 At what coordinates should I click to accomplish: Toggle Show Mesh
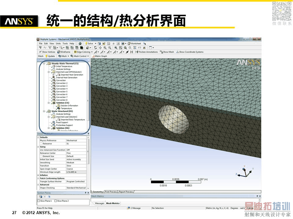tap(167, 52)
